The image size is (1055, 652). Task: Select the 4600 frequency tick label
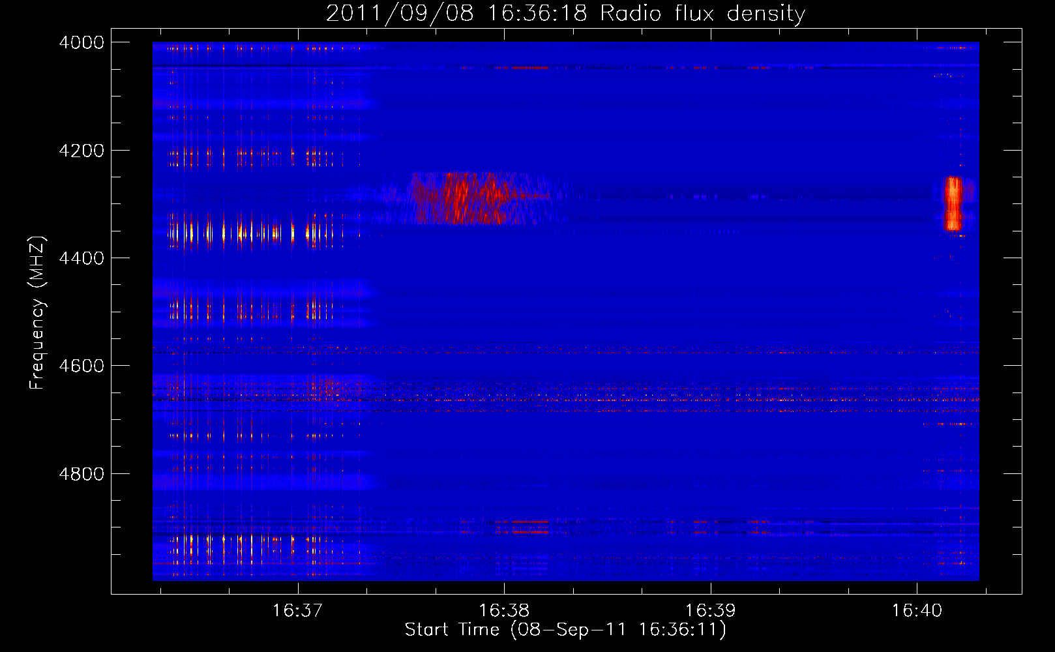[82, 366]
